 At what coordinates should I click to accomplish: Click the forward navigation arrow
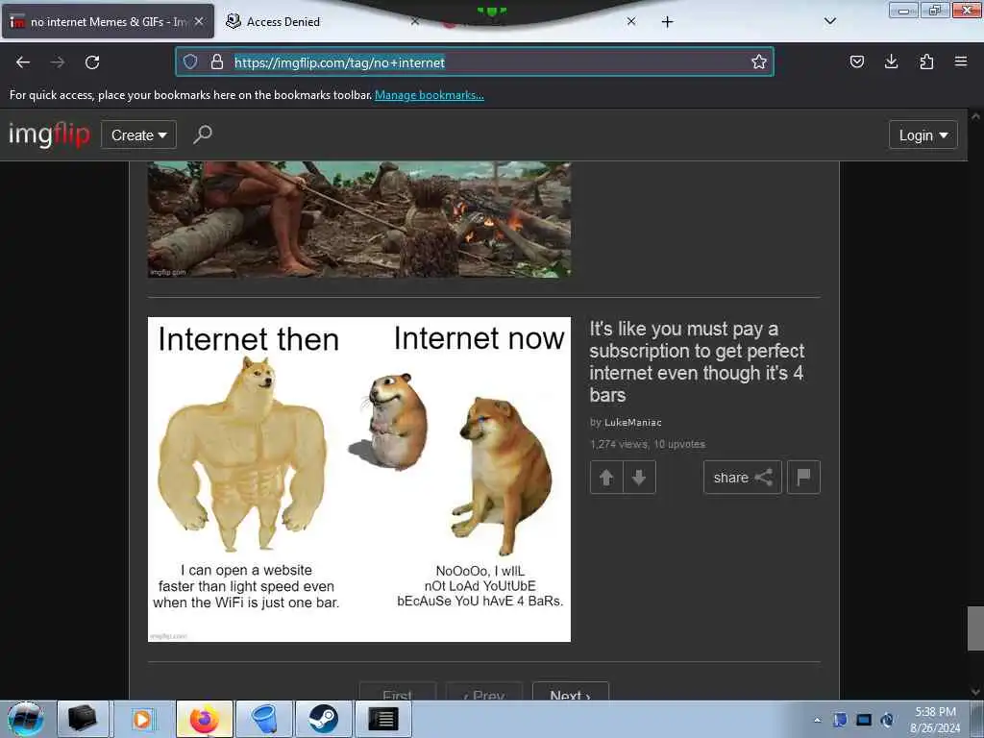point(58,62)
